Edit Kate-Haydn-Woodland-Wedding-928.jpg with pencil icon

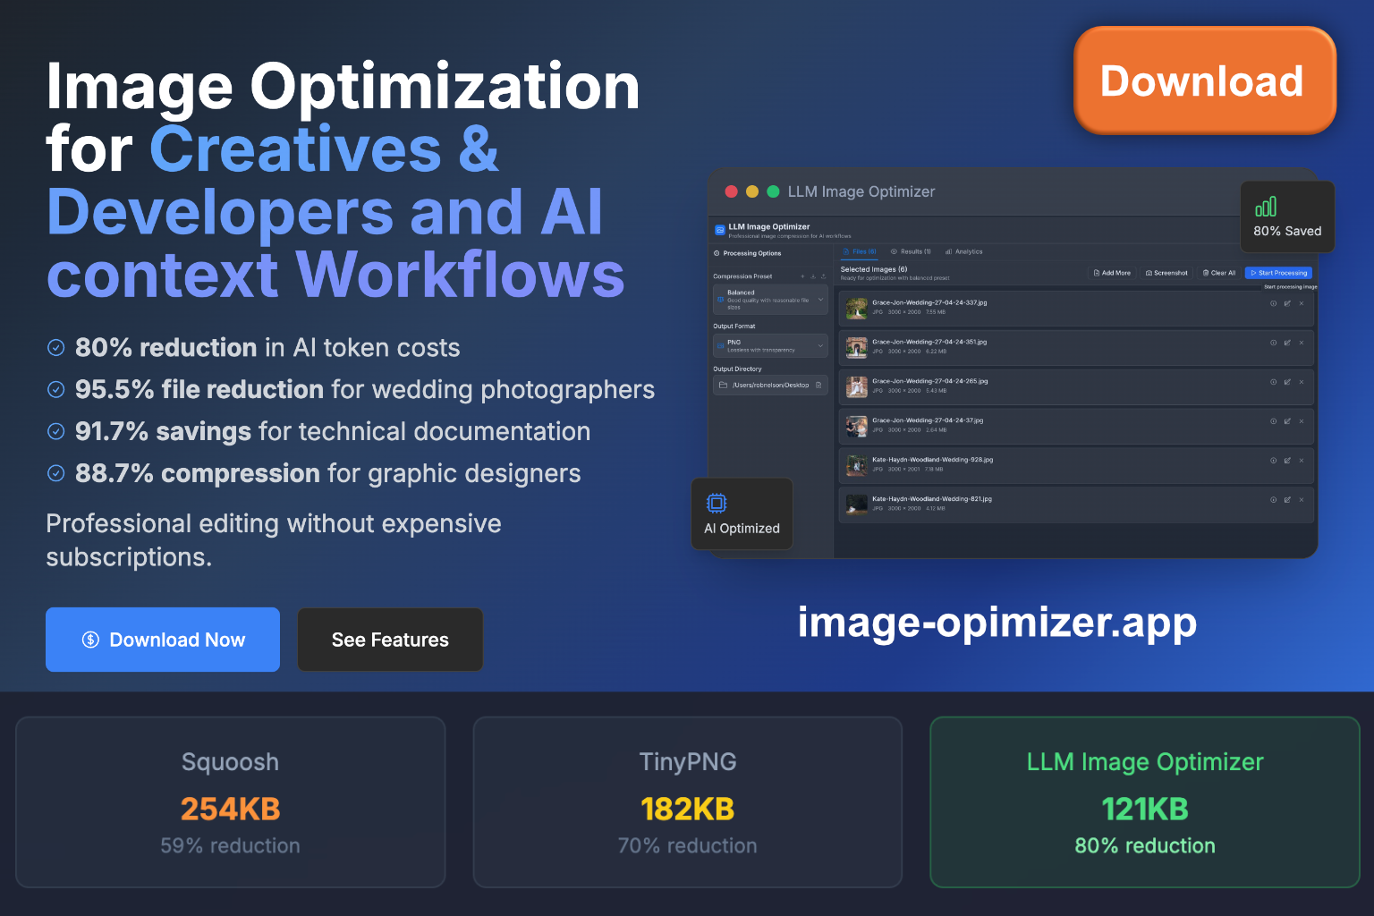pyautogui.click(x=1287, y=461)
